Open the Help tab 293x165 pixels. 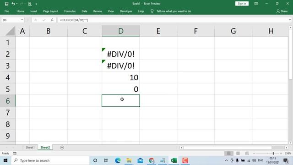141,11
